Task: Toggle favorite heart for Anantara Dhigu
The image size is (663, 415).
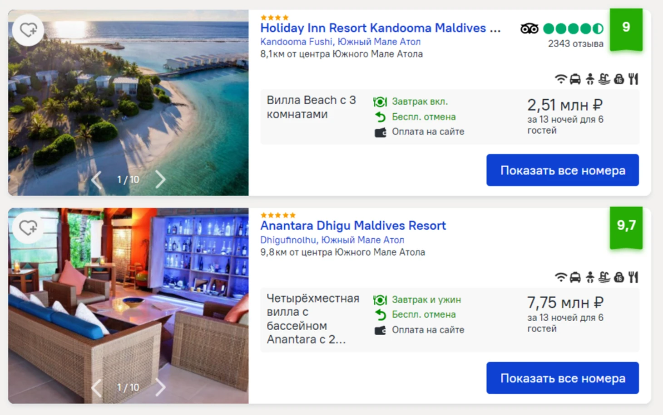Action: [x=28, y=227]
